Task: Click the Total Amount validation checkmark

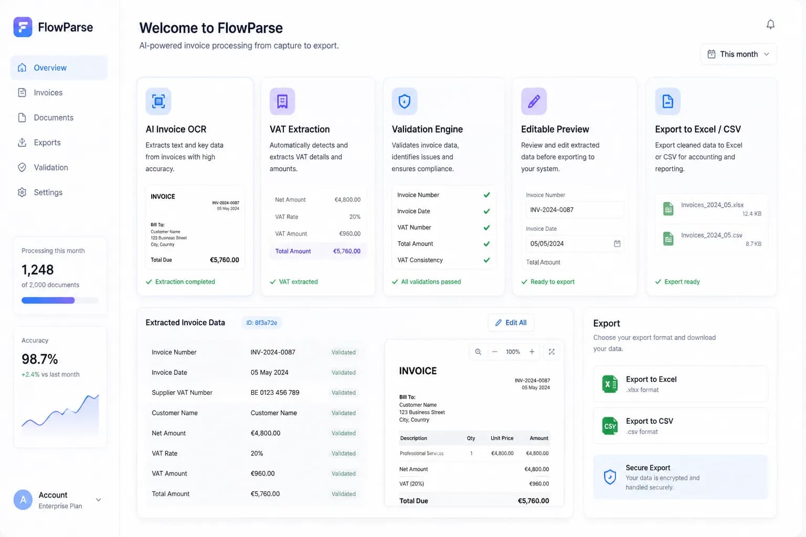Action: click(x=486, y=244)
